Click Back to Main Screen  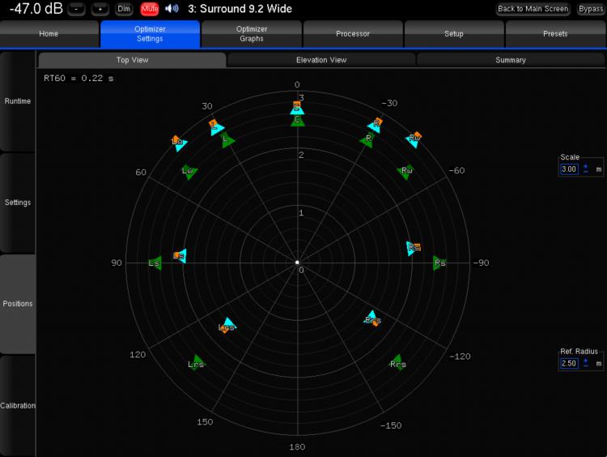pos(533,9)
